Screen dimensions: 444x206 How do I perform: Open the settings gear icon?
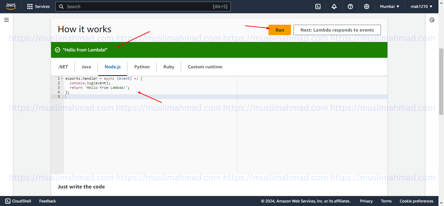click(367, 7)
